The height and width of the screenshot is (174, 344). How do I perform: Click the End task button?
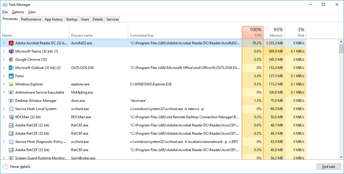pos(329,167)
